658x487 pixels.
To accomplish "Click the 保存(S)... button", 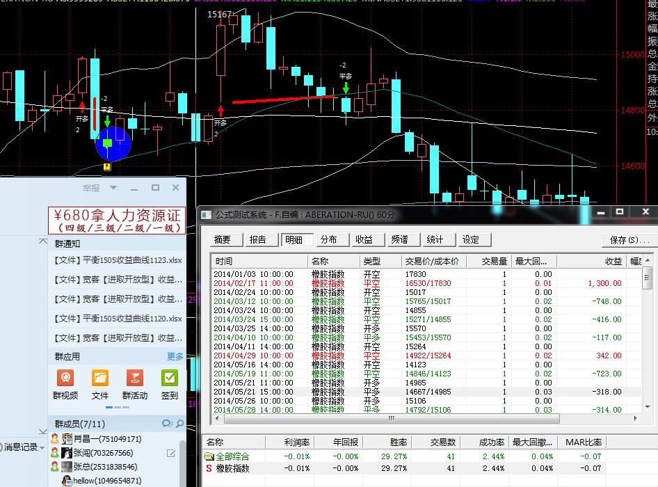I will (629, 240).
